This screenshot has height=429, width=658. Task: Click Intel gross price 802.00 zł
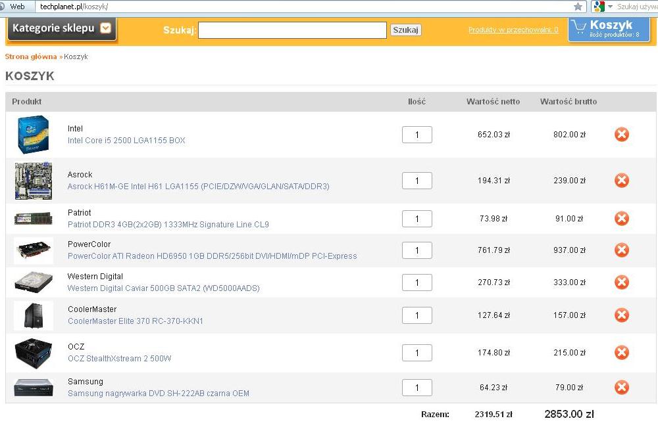click(569, 135)
